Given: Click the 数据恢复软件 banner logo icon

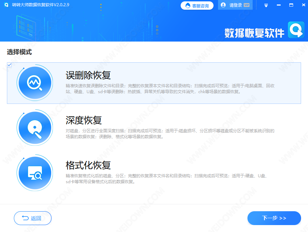Looking at the screenshot, I should click(x=296, y=30).
